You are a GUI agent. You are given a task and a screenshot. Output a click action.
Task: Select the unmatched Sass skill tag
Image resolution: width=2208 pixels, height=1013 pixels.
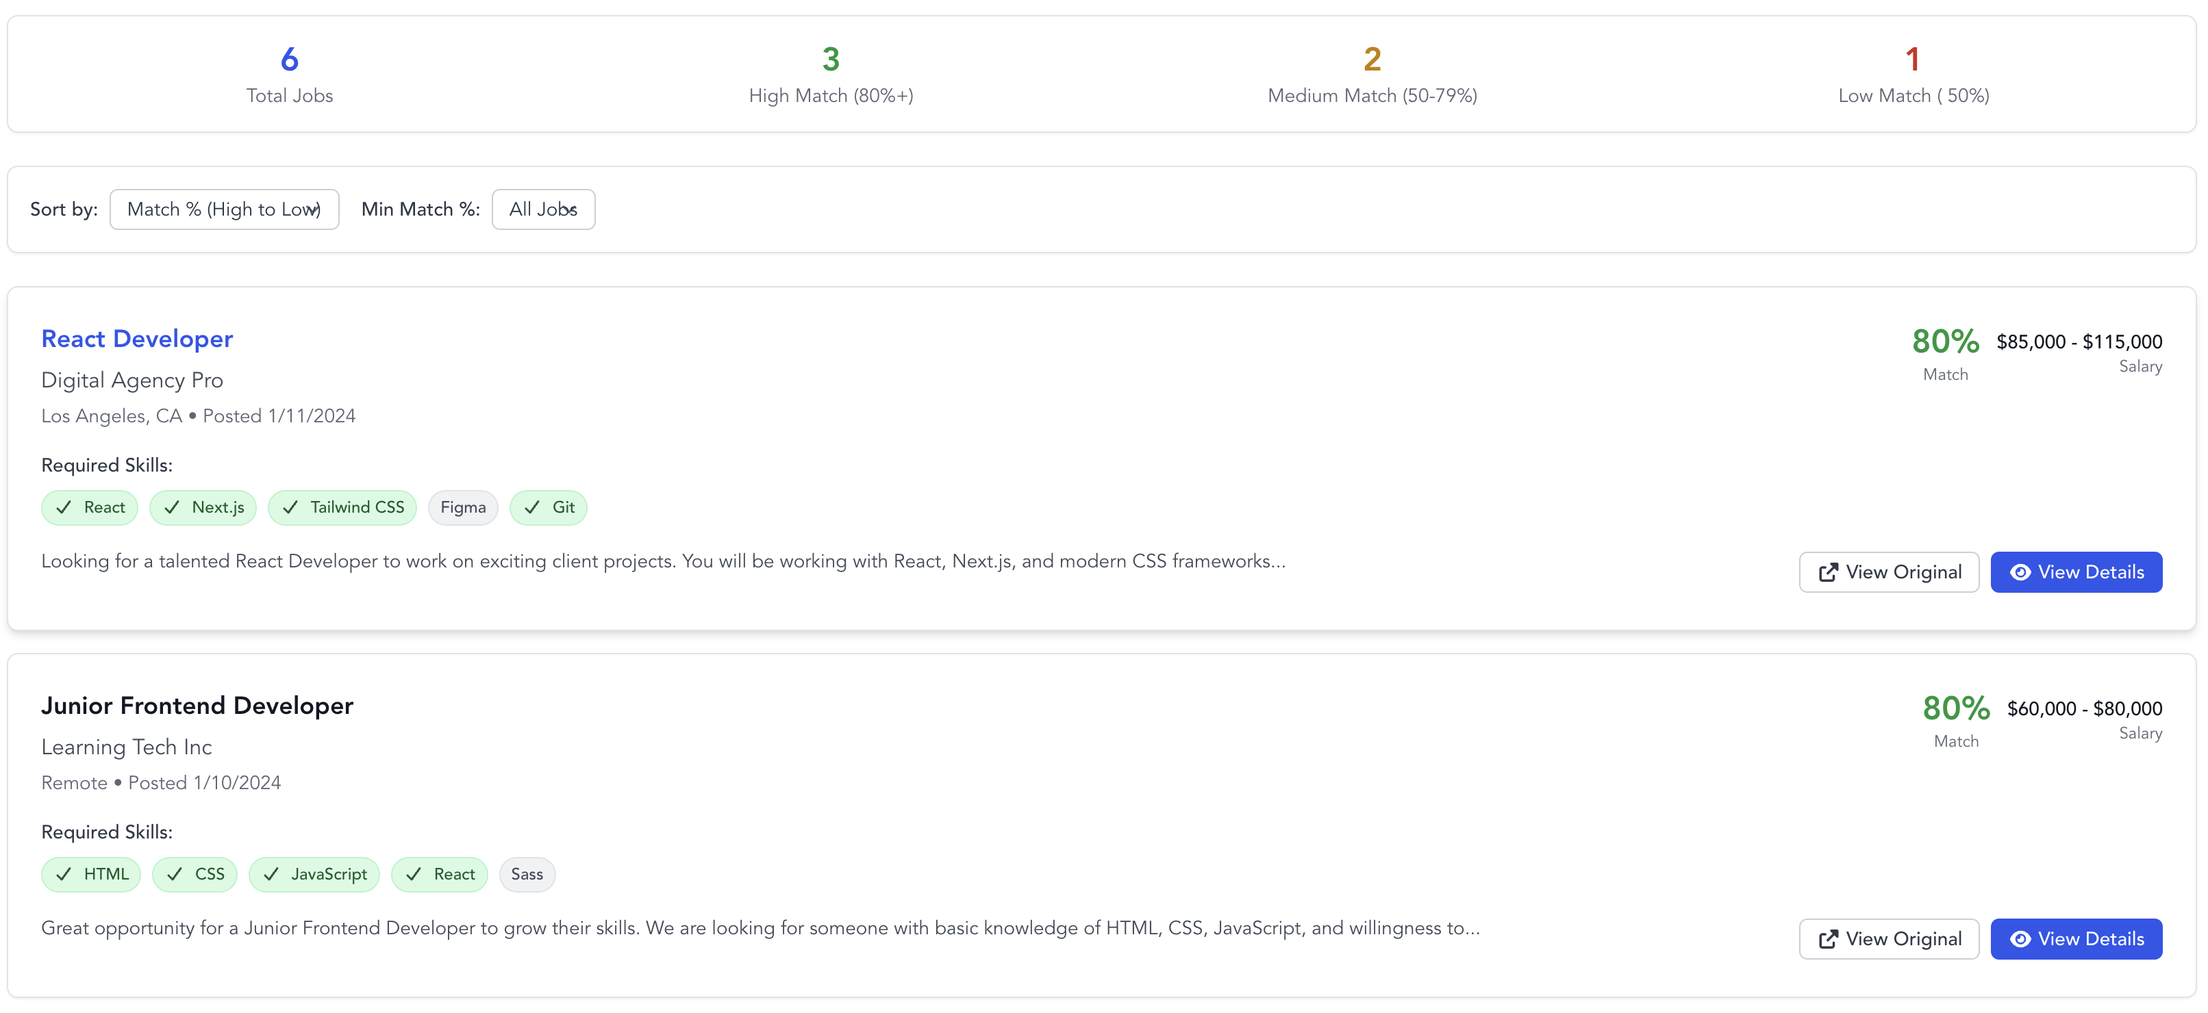(x=527, y=874)
